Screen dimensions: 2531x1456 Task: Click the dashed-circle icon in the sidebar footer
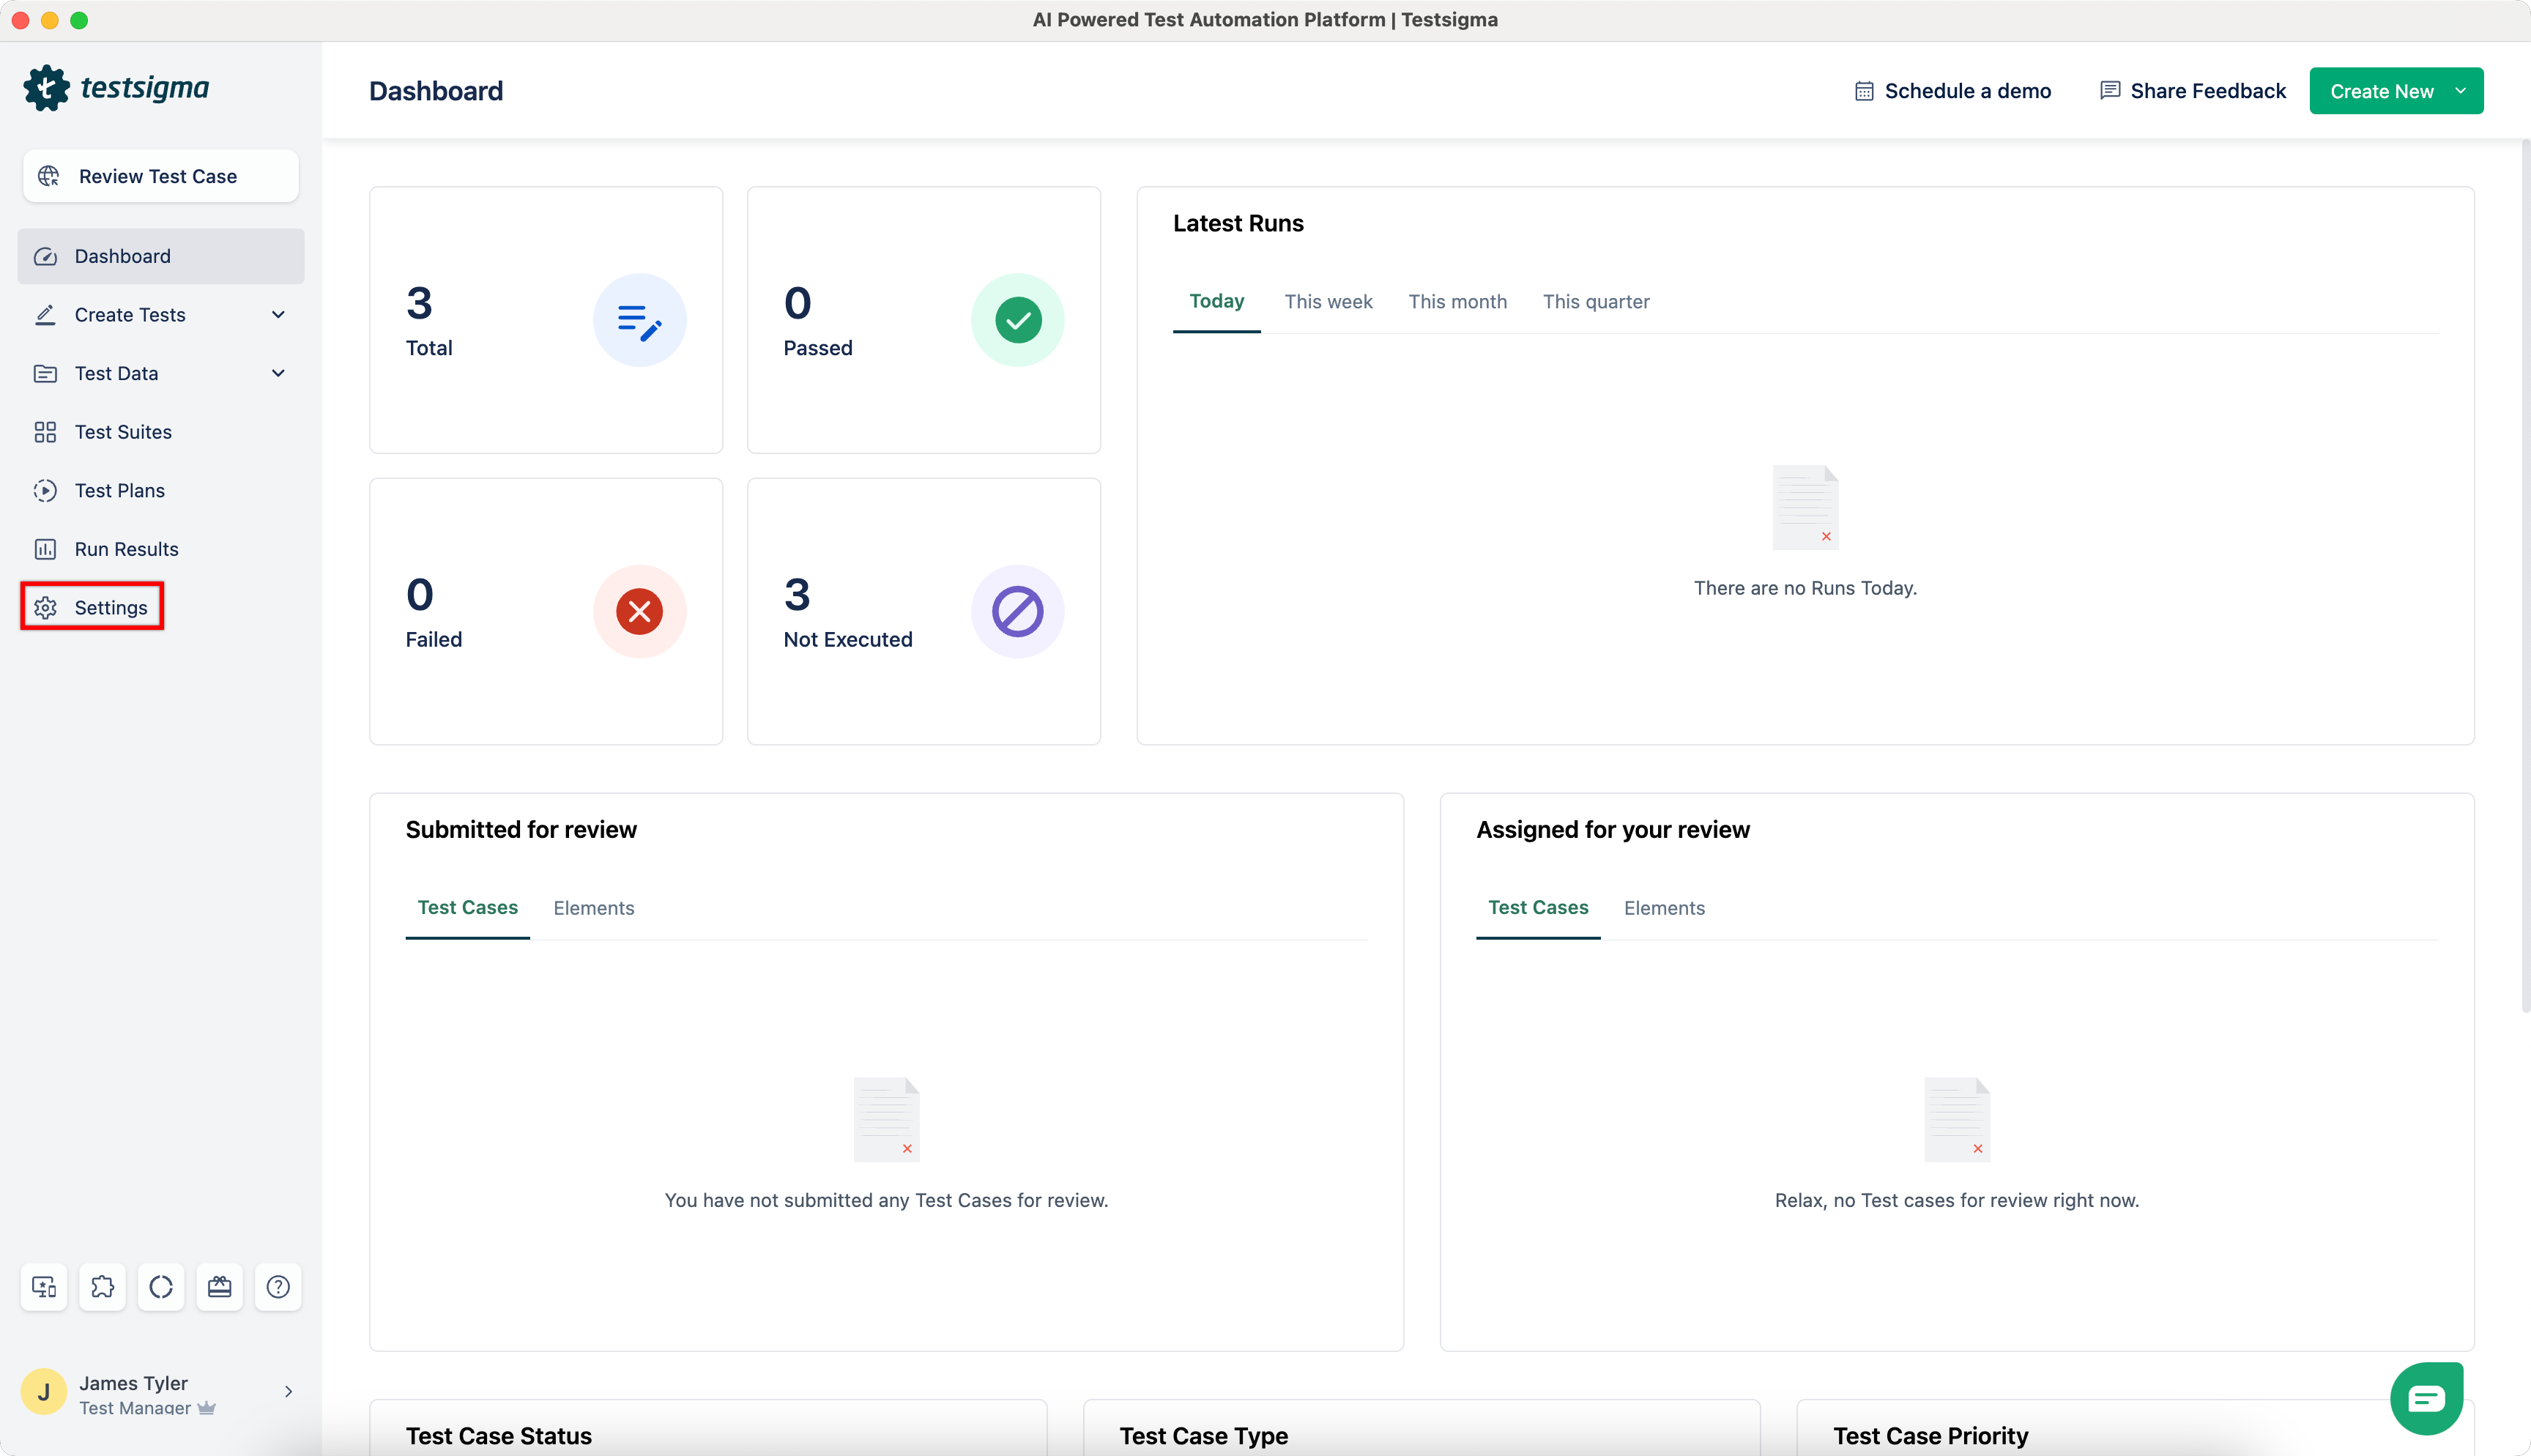pos(161,1286)
